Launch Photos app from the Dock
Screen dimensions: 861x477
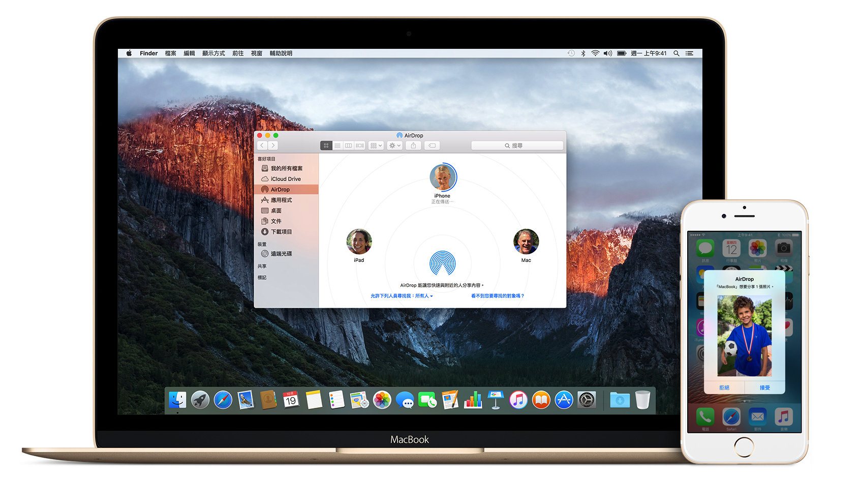point(382,400)
